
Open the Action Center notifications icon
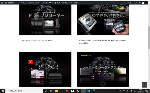(147, 91)
